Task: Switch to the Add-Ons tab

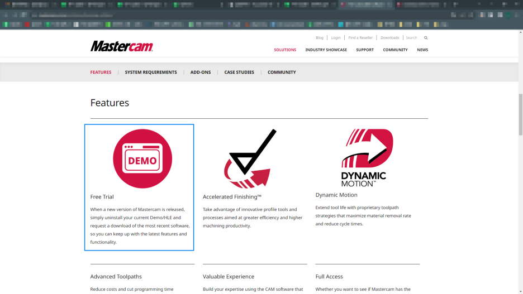Action: 201,72
